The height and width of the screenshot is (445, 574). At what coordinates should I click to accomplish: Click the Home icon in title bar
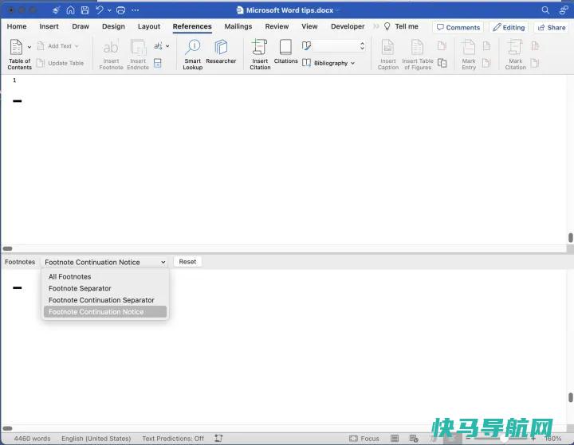(70, 10)
